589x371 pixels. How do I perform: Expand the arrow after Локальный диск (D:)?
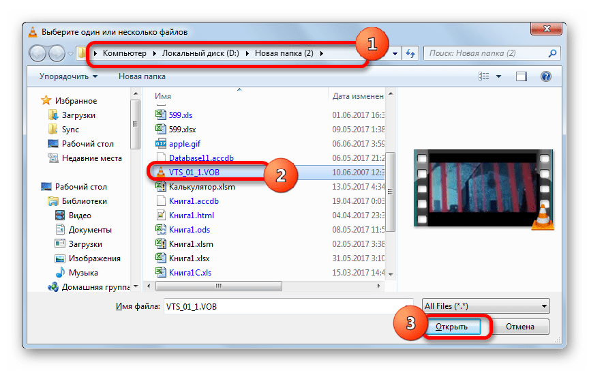click(x=247, y=53)
